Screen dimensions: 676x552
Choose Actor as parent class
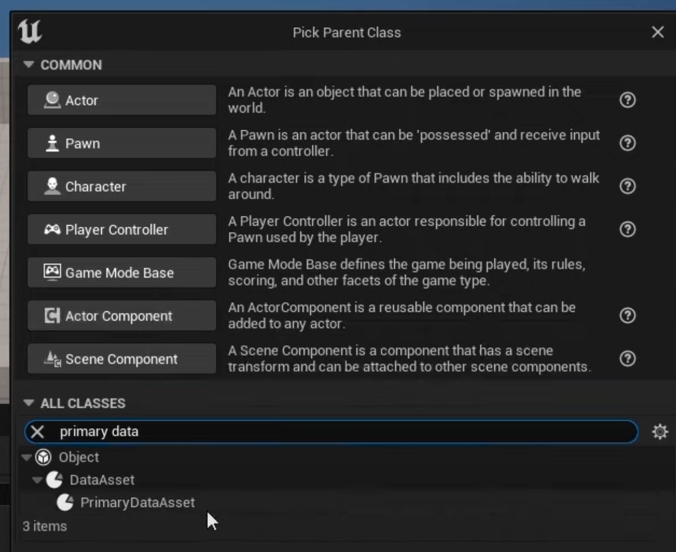click(122, 100)
